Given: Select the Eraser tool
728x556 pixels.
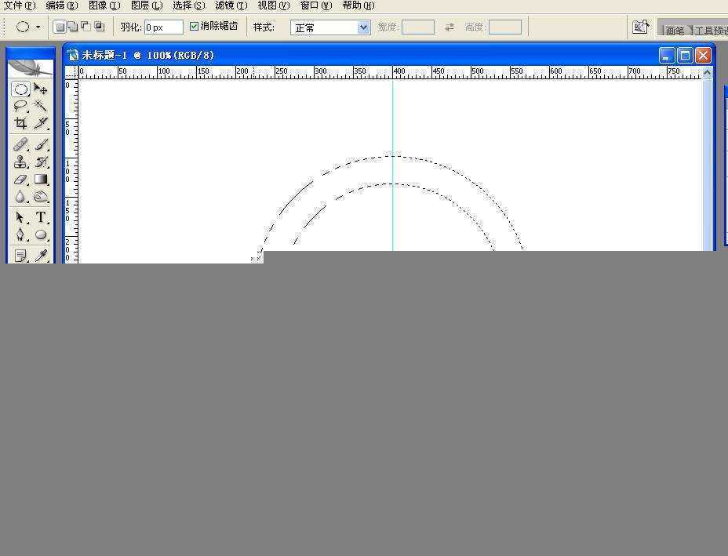Looking at the screenshot, I should click(x=20, y=179).
